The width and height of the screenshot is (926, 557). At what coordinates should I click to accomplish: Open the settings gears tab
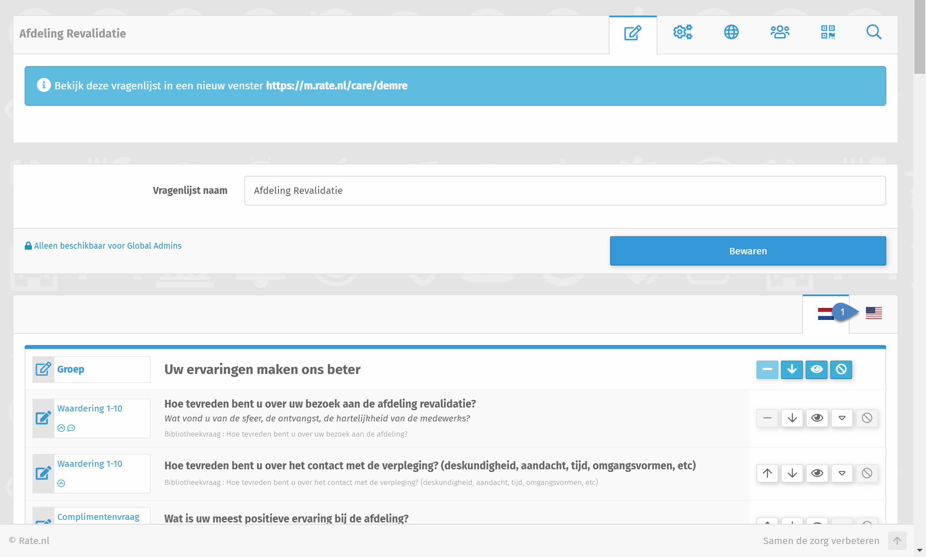(682, 32)
